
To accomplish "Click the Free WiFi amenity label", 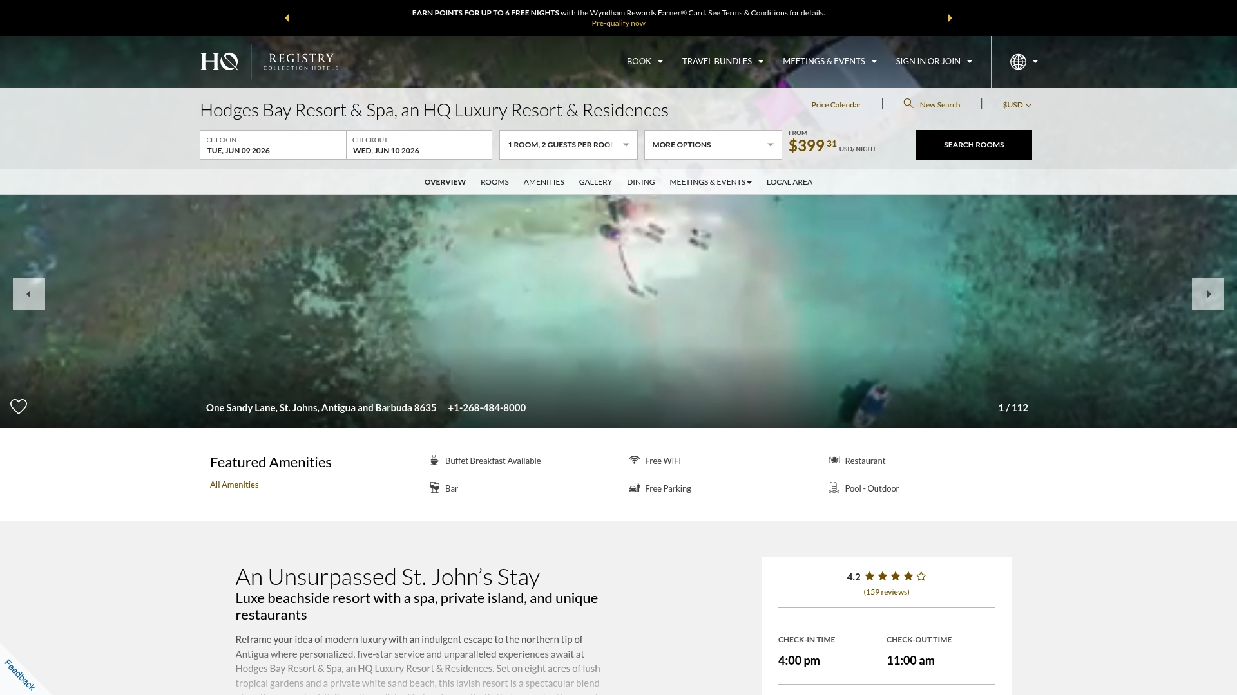I will point(663,461).
